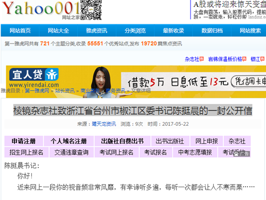
Task: Open the 网站大全 navigation tab
Action: (x=59, y=31)
